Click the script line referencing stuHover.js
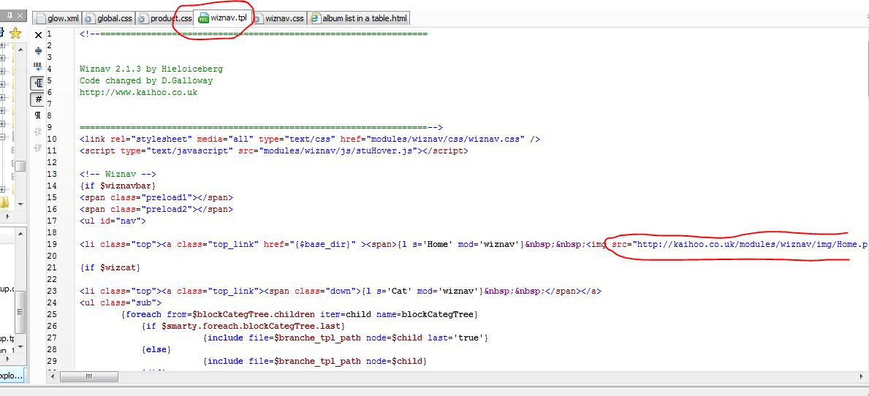 [274, 151]
